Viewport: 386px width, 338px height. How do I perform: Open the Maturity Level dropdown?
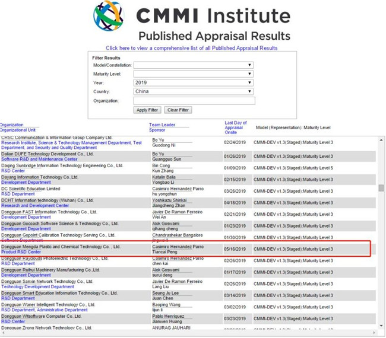[194, 74]
